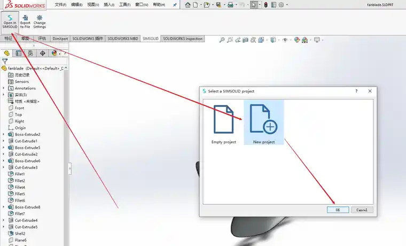Click the Zoom to Fit icon
This screenshot has width=406, height=246.
point(222,40)
